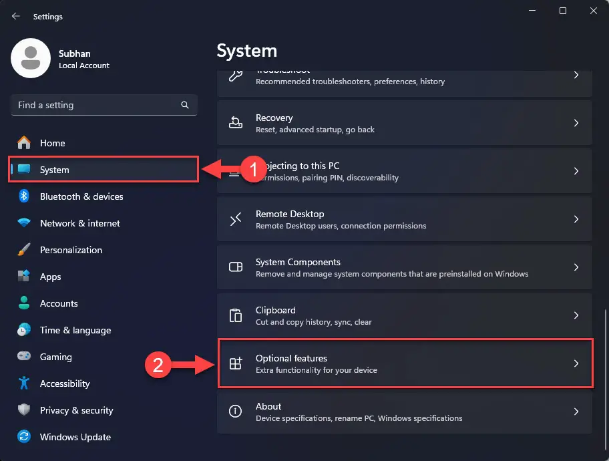Click the Local Account label
This screenshot has height=461, width=609.
tap(84, 65)
